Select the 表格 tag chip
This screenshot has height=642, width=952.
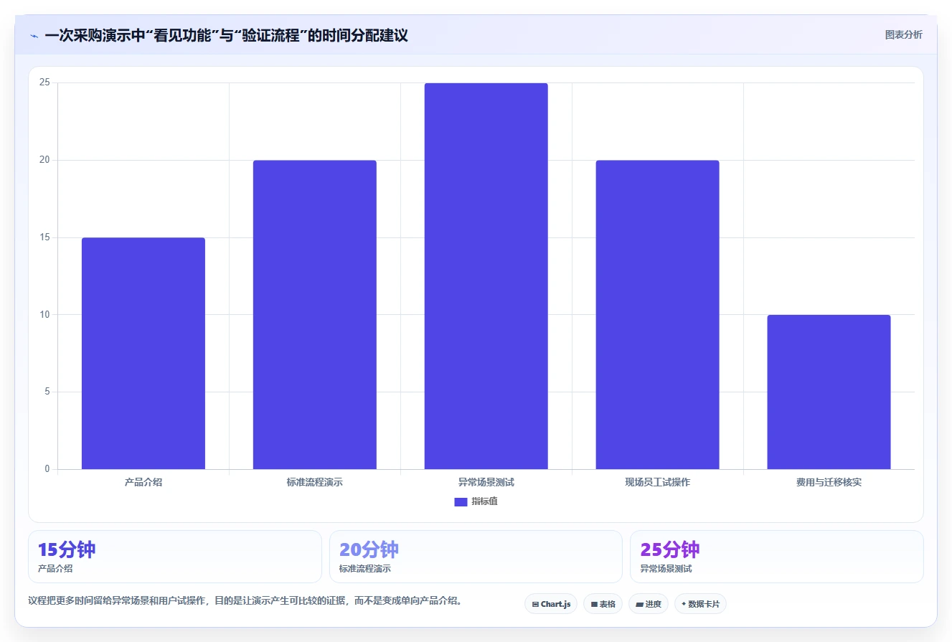point(603,604)
